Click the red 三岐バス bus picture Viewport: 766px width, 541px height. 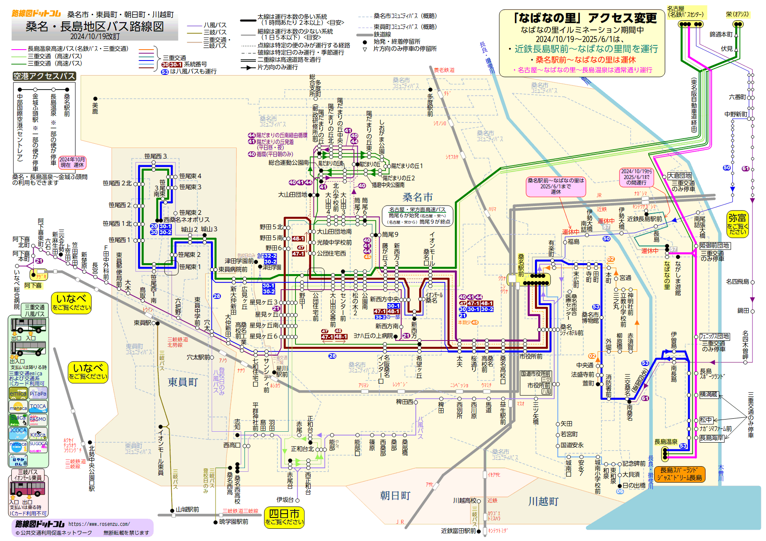click(28, 490)
